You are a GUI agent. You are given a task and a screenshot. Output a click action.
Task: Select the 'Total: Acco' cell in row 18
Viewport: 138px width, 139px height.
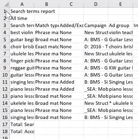22,131
